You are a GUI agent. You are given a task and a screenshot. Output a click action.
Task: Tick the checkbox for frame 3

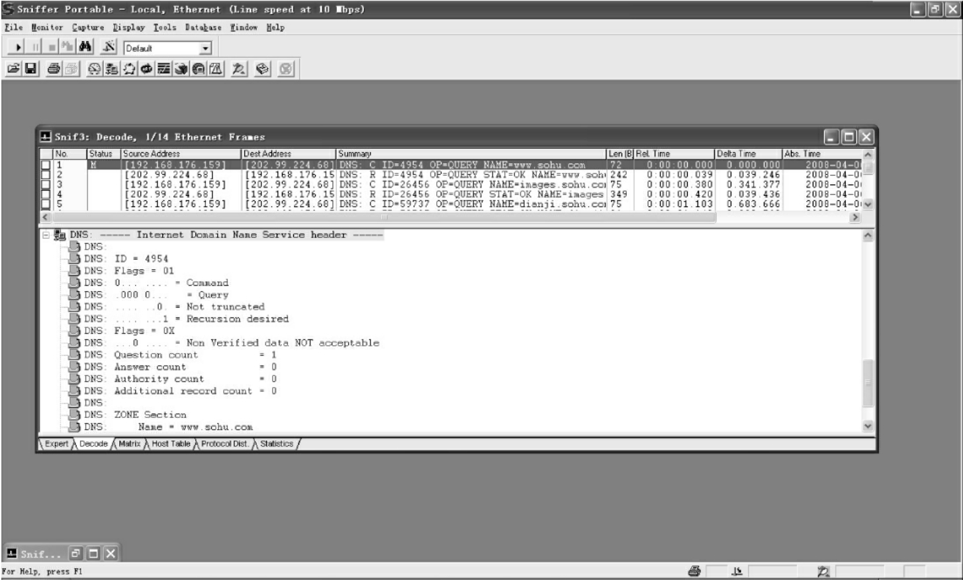[x=46, y=185]
